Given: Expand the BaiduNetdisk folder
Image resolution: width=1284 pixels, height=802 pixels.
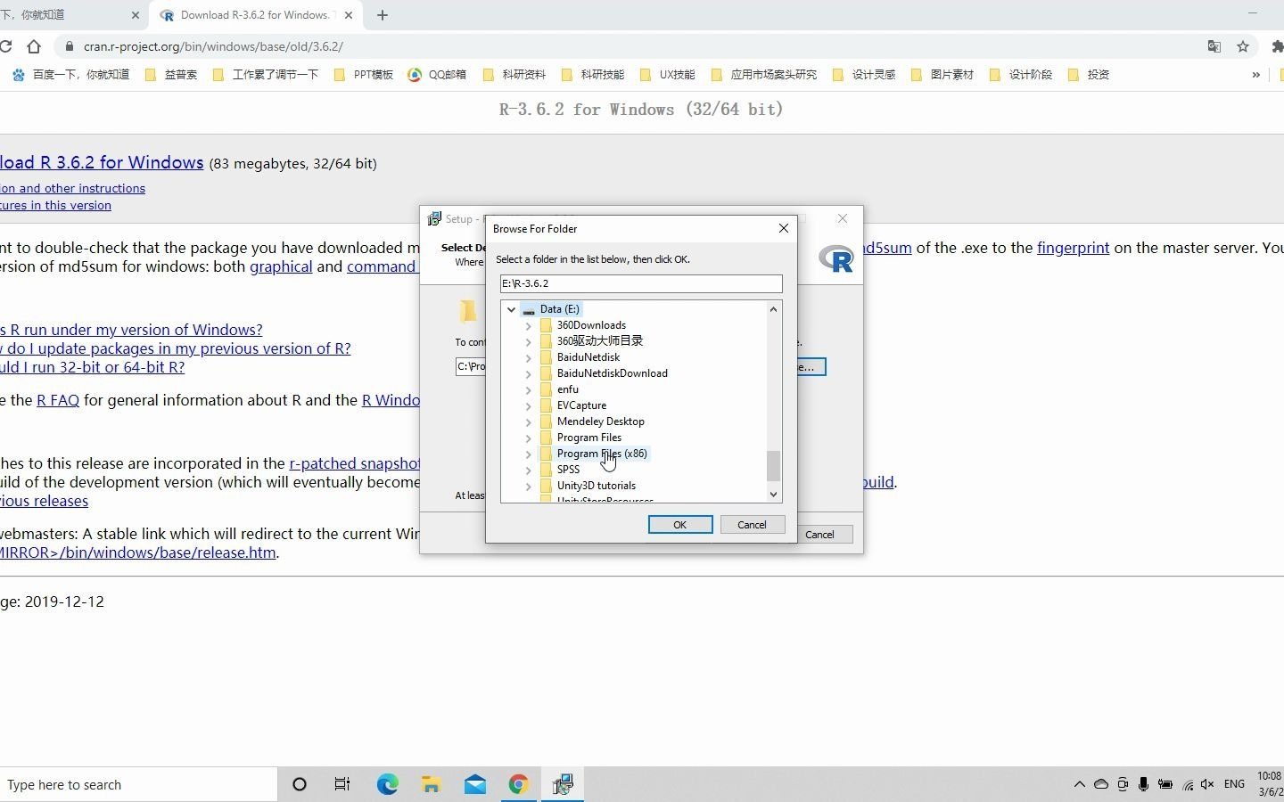Looking at the screenshot, I should (528, 357).
